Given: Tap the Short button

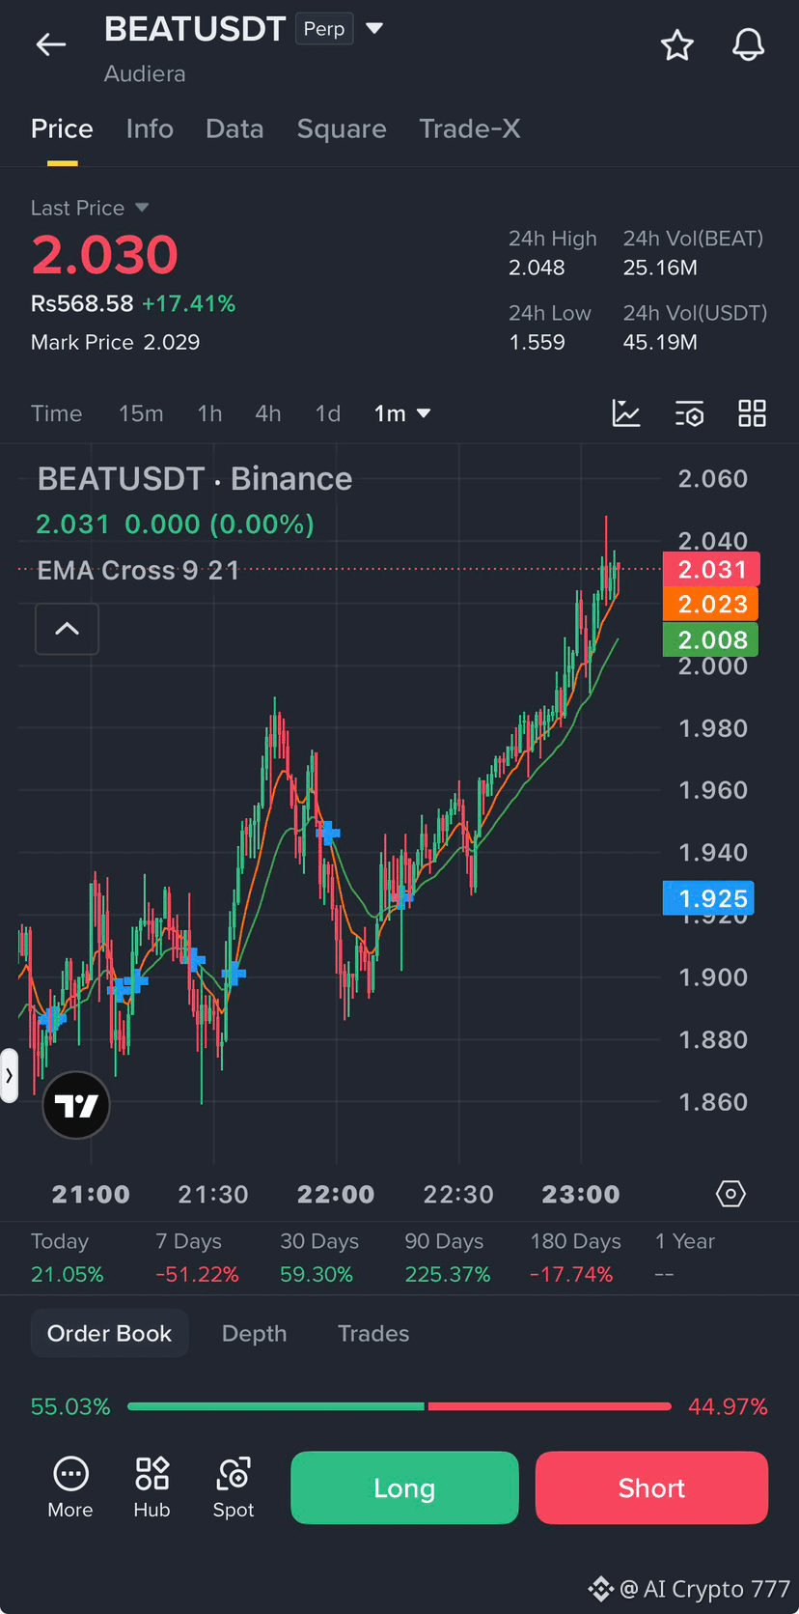Looking at the screenshot, I should [x=651, y=1487].
